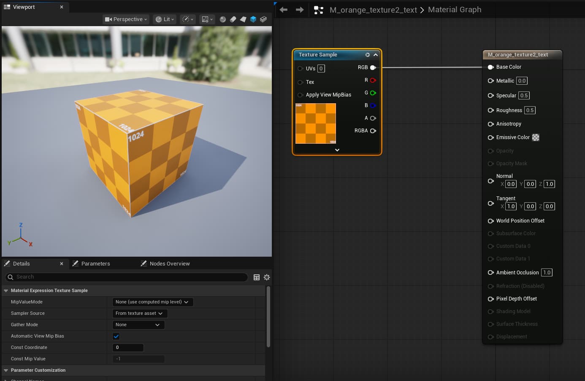Select the cube preview mesh

point(253,19)
